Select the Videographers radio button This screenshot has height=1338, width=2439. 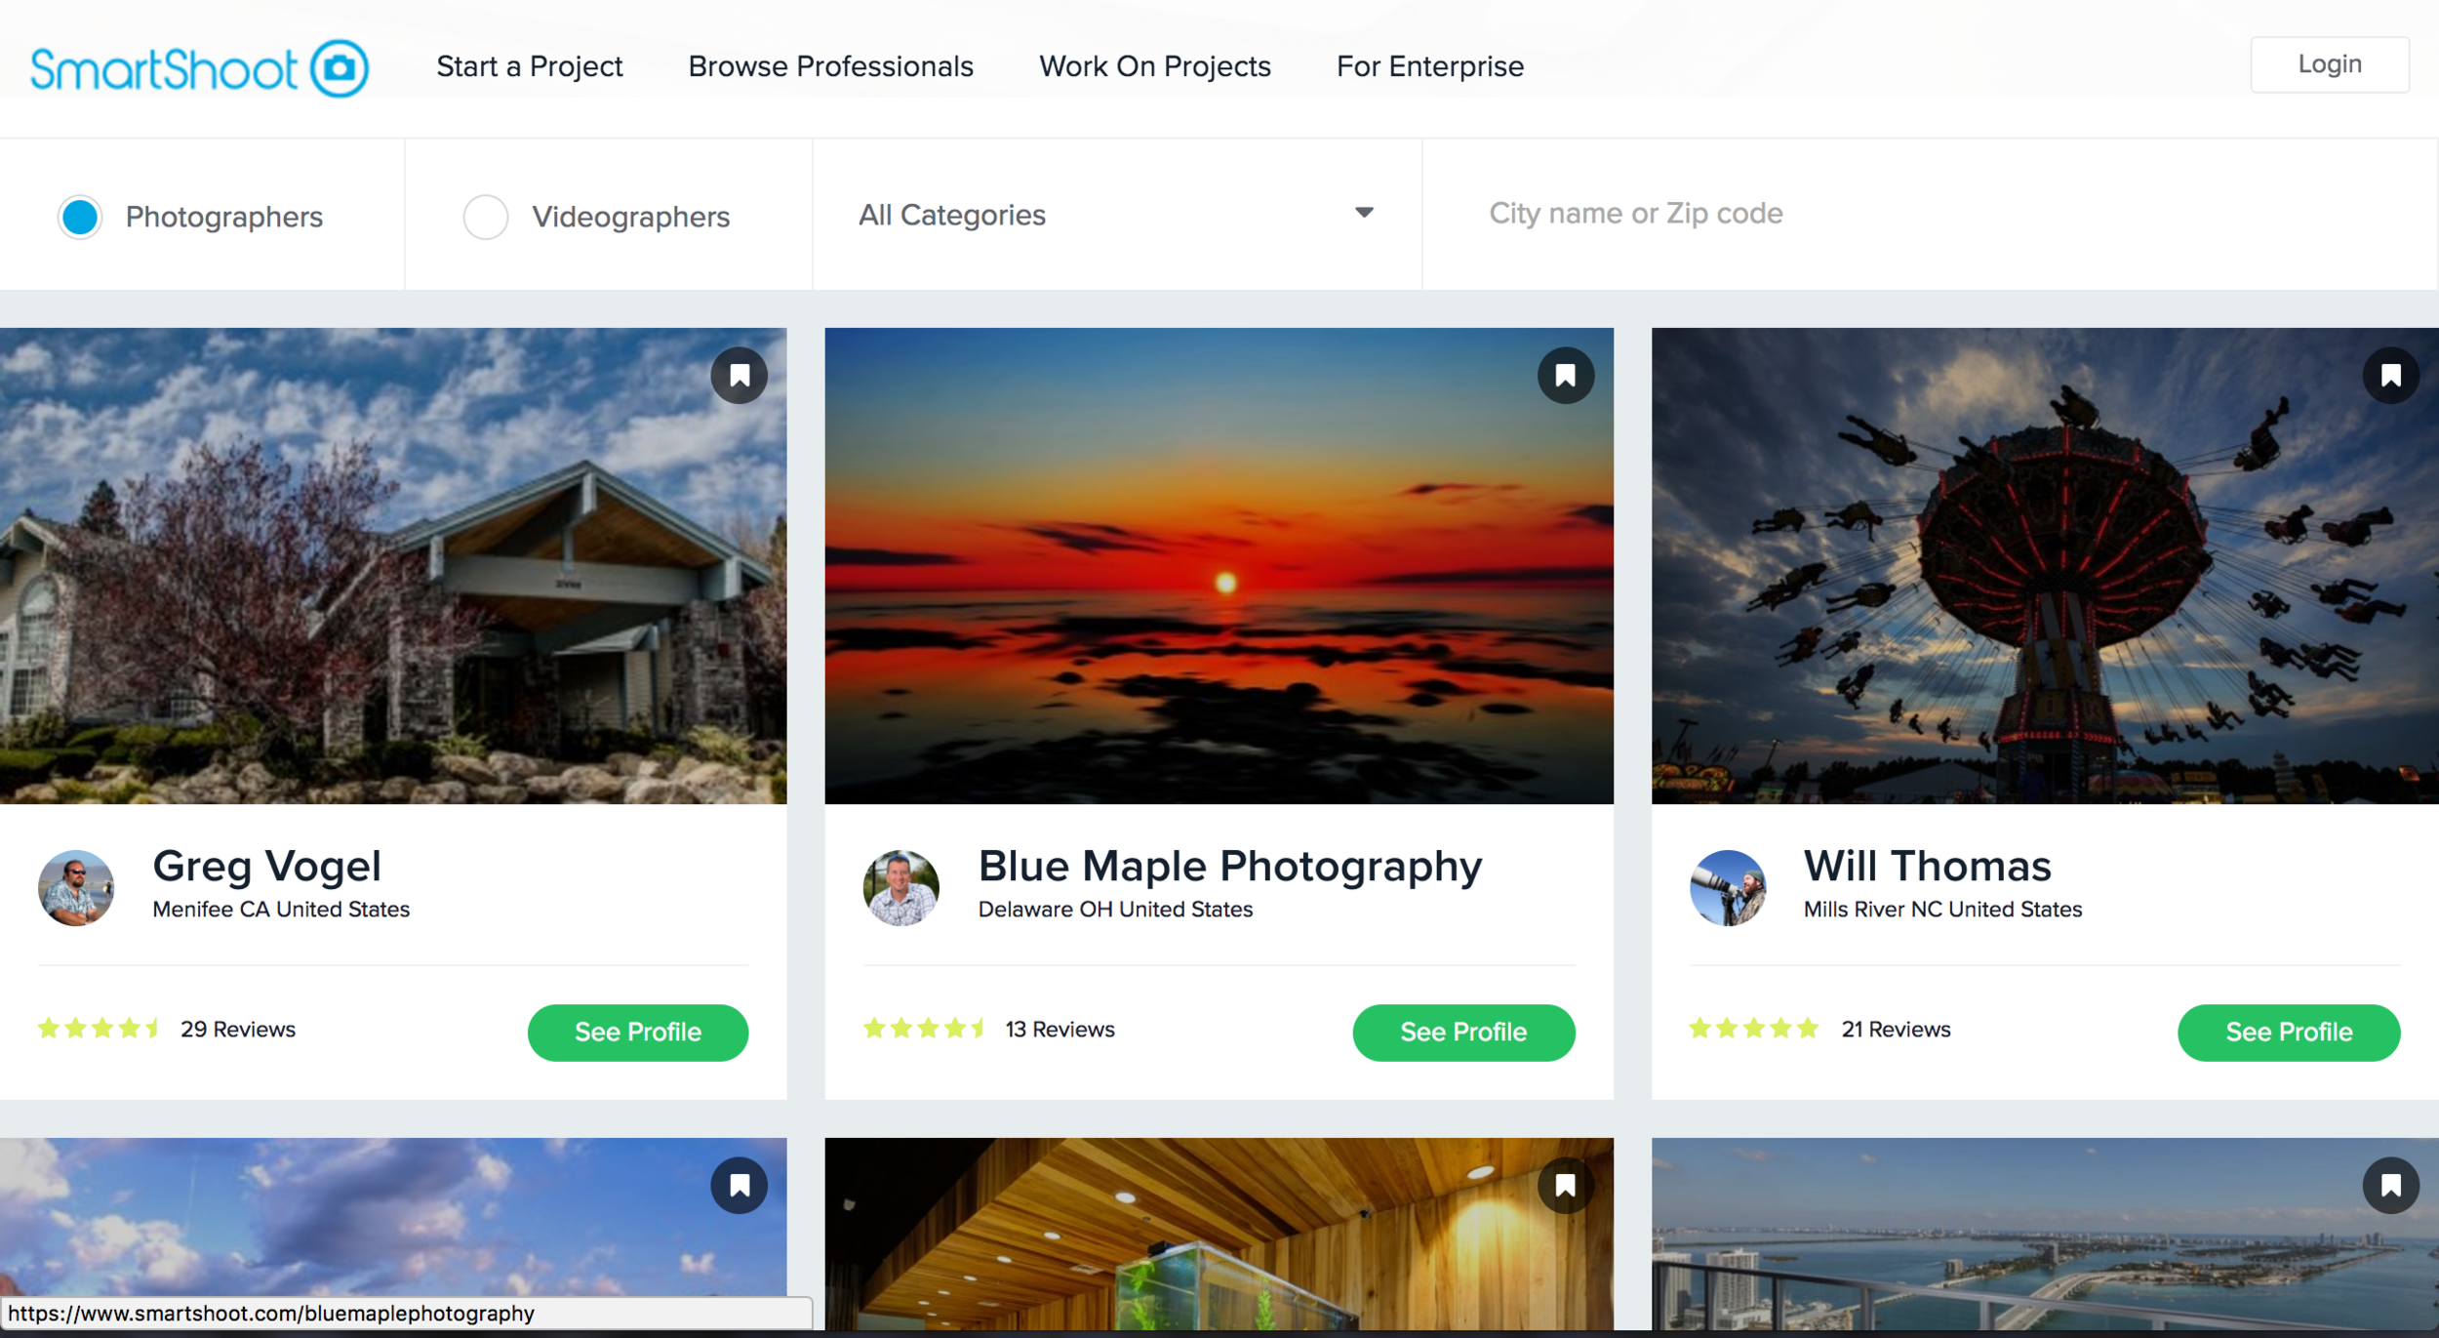[x=485, y=217]
